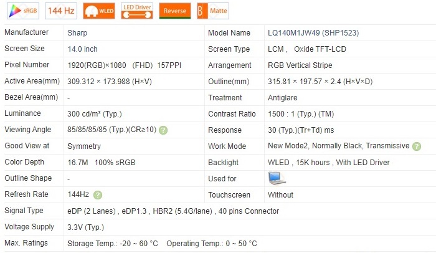Click the Model Name column label

click(229, 33)
